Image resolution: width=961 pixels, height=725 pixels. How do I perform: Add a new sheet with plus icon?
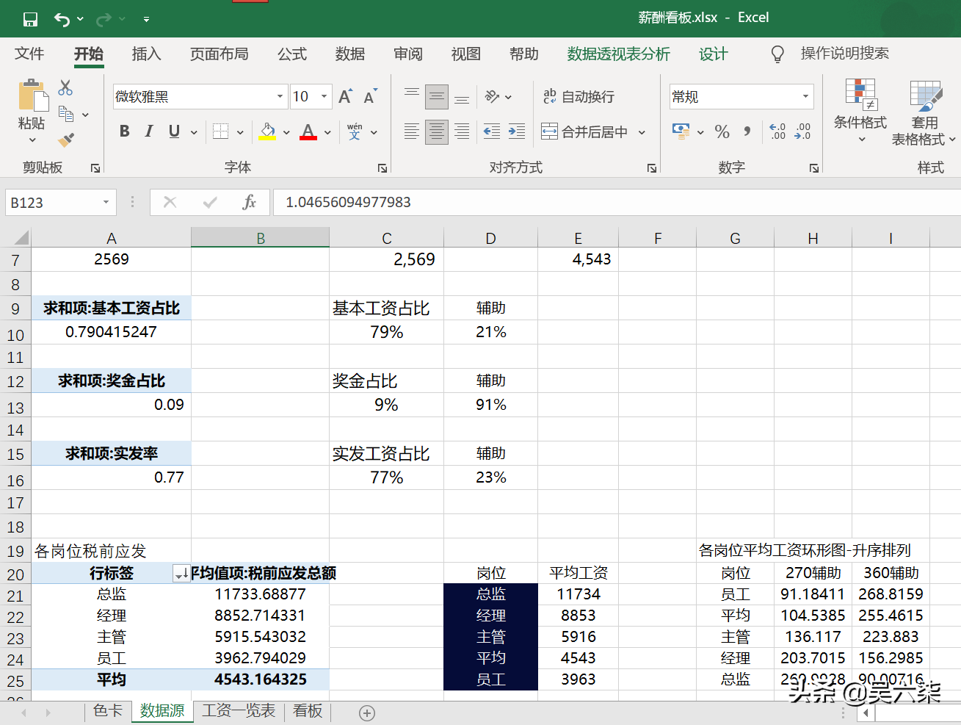(367, 713)
